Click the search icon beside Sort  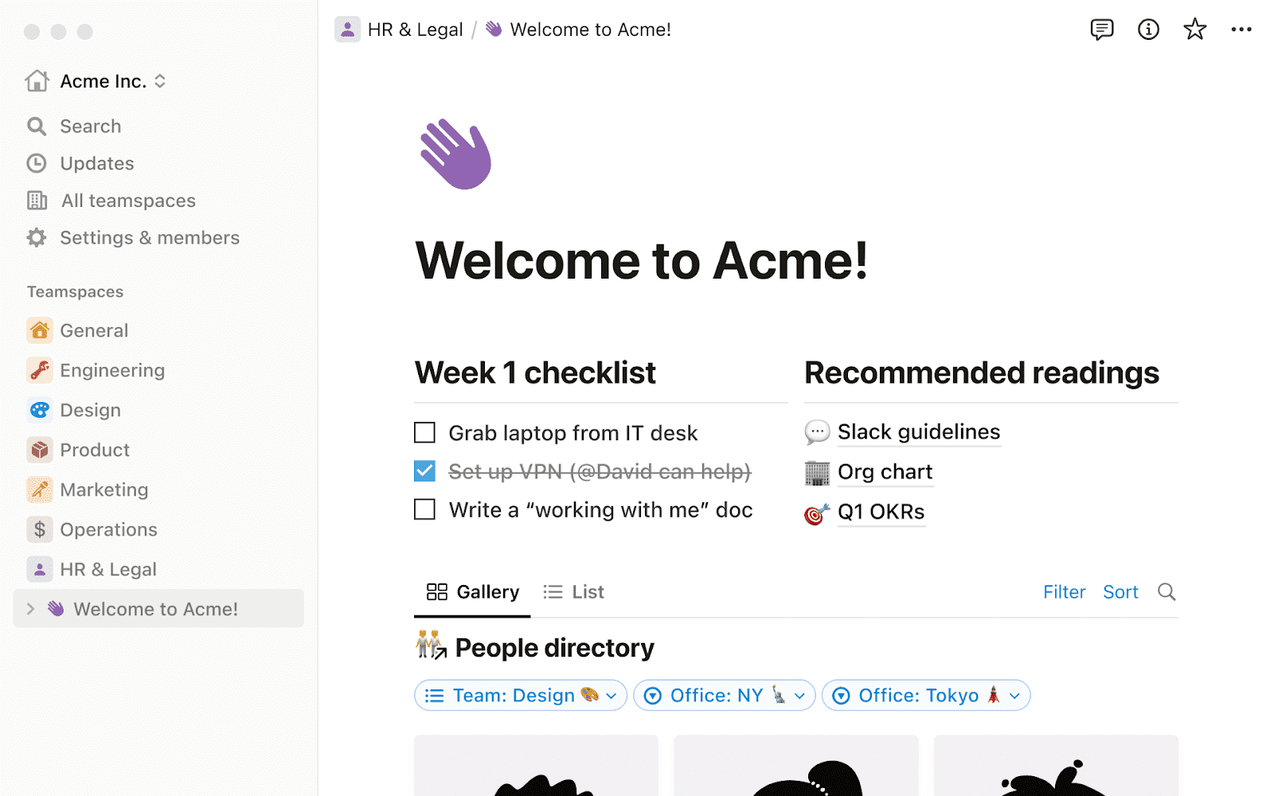pyautogui.click(x=1167, y=591)
